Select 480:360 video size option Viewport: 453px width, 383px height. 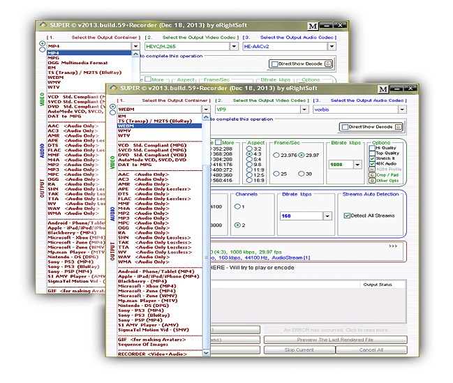coord(222,175)
